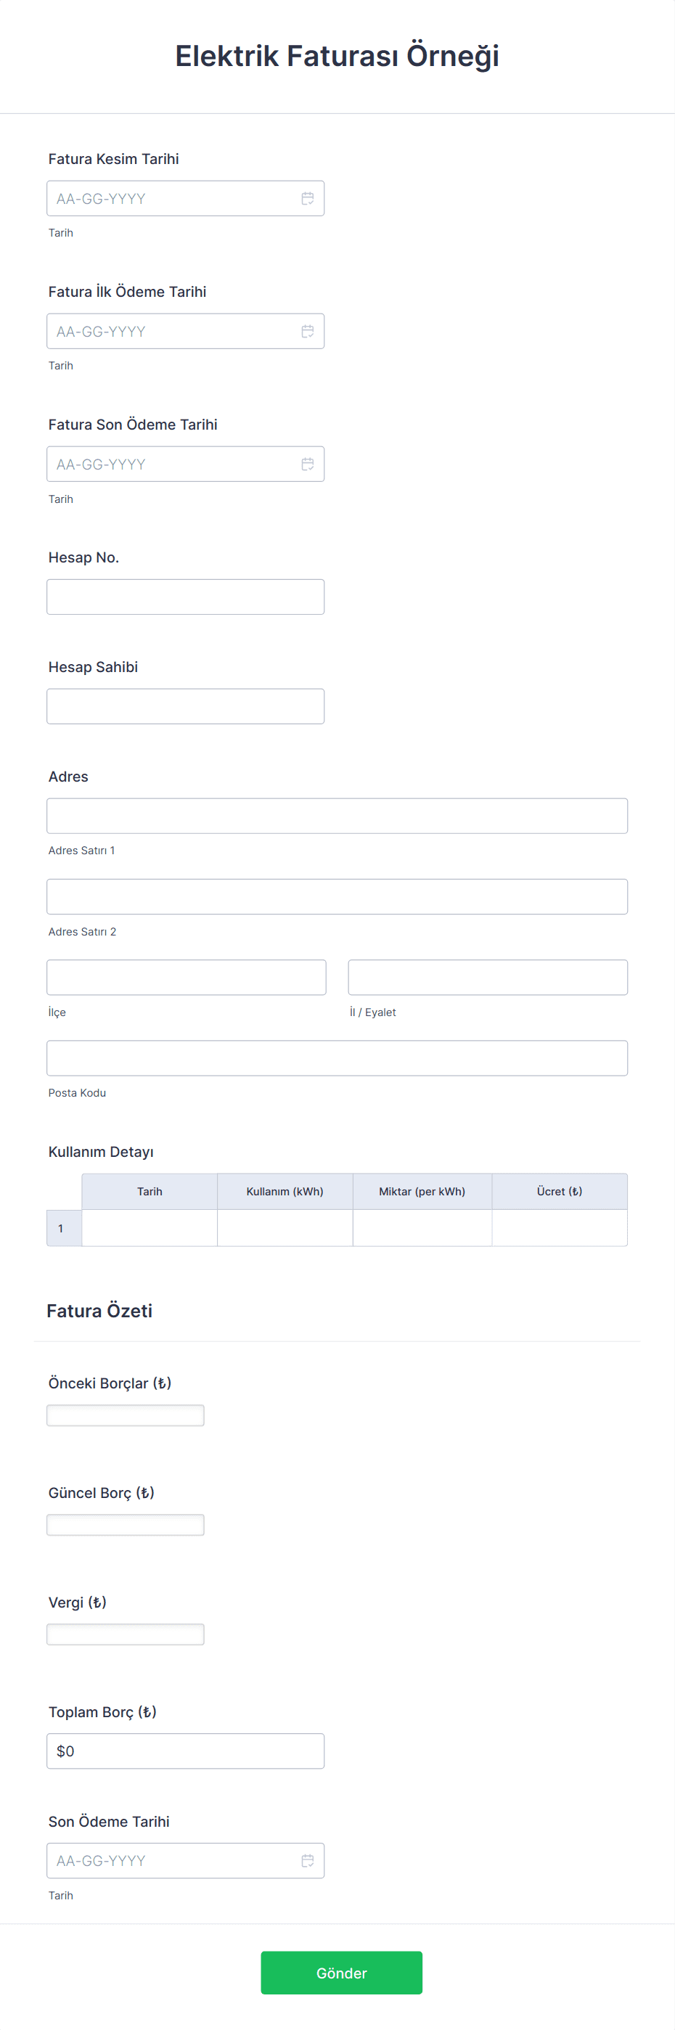Focus the Önceki Borçlar (₺) field

(126, 1415)
